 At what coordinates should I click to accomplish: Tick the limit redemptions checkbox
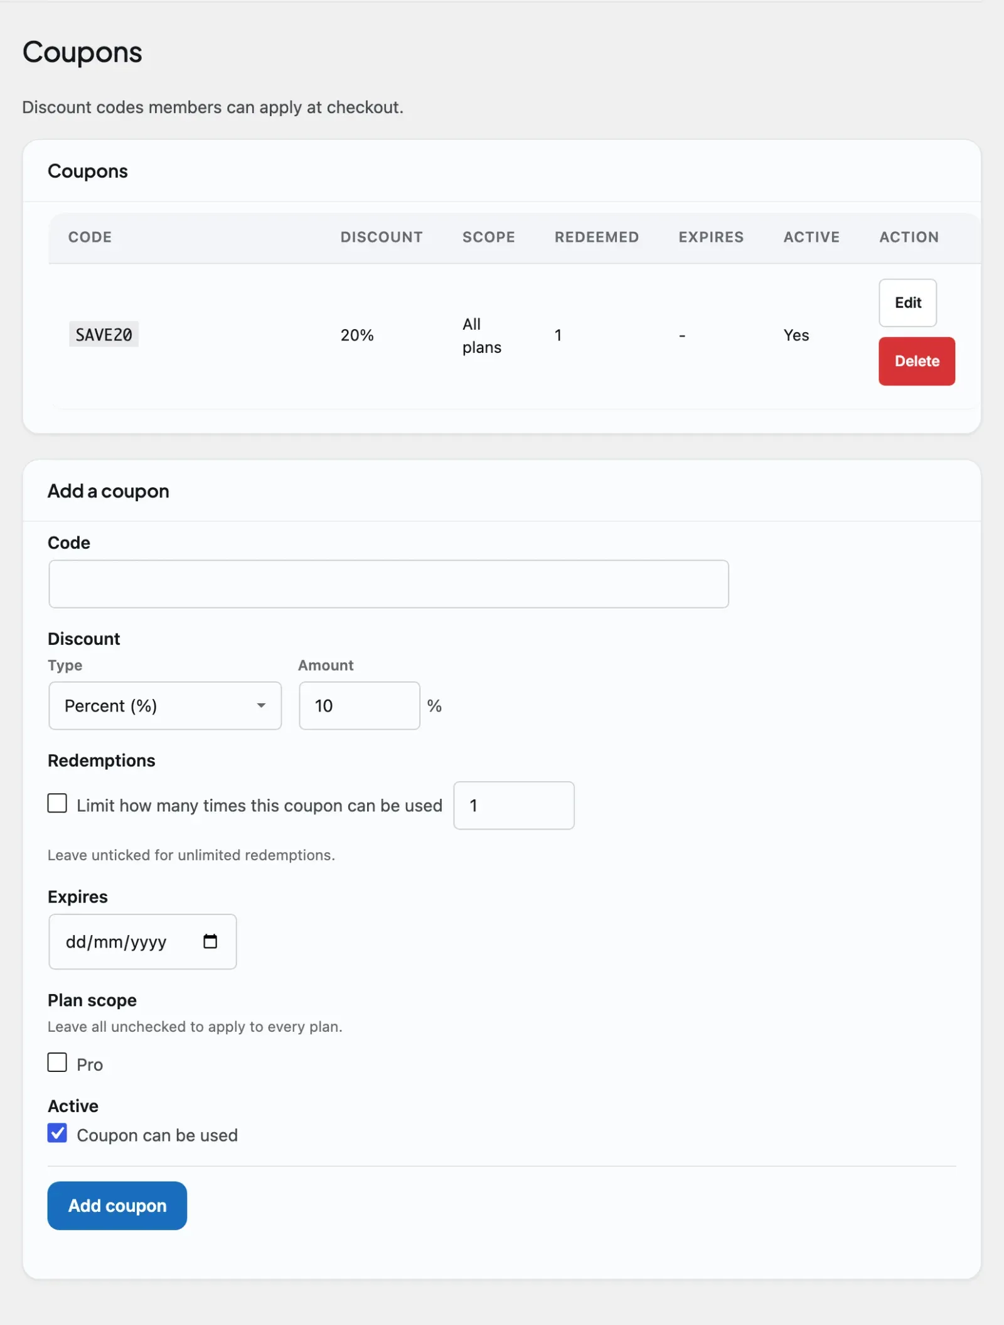[57, 803]
